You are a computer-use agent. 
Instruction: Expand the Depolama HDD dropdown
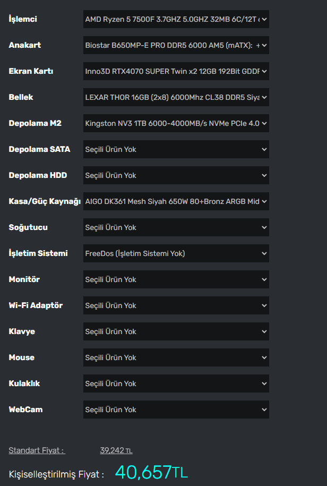click(x=176, y=176)
